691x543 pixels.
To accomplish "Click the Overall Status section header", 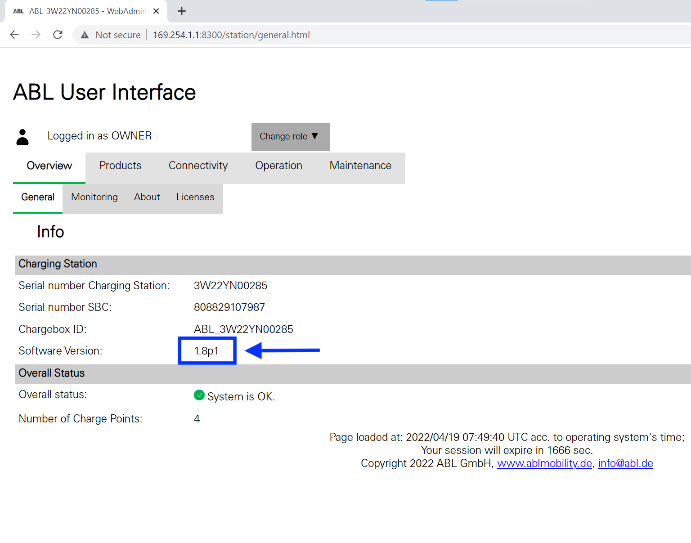I will click(353, 373).
